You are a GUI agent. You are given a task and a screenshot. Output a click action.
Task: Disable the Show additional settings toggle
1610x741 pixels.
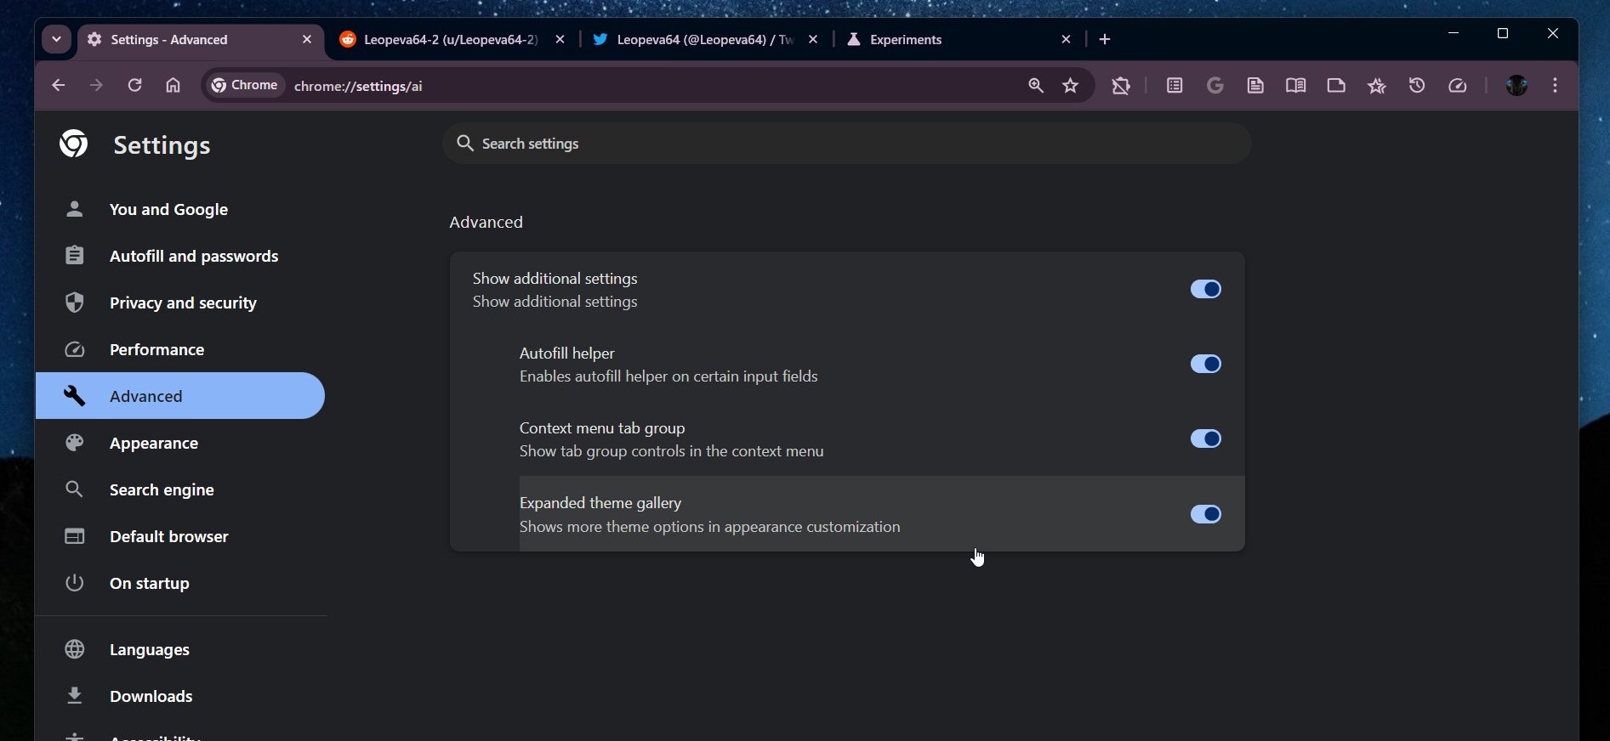[1205, 290]
